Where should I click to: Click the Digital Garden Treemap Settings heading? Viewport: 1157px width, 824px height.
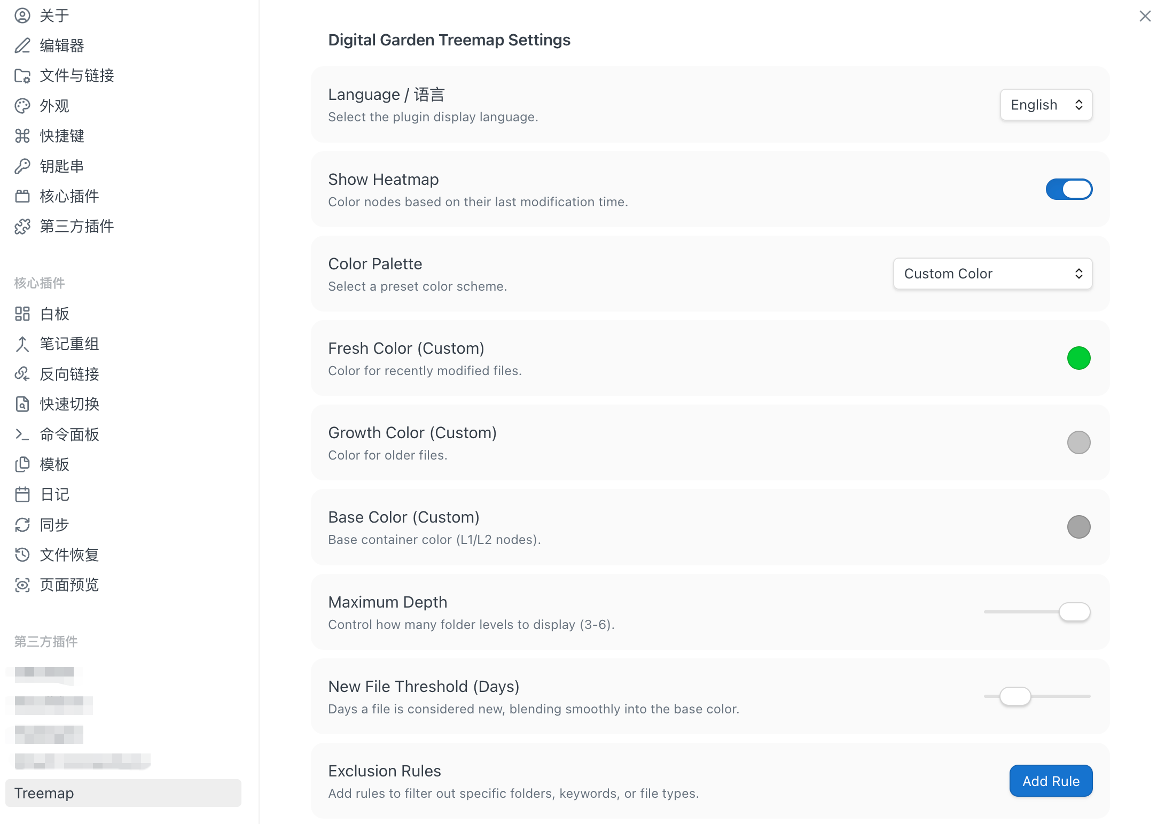(449, 40)
